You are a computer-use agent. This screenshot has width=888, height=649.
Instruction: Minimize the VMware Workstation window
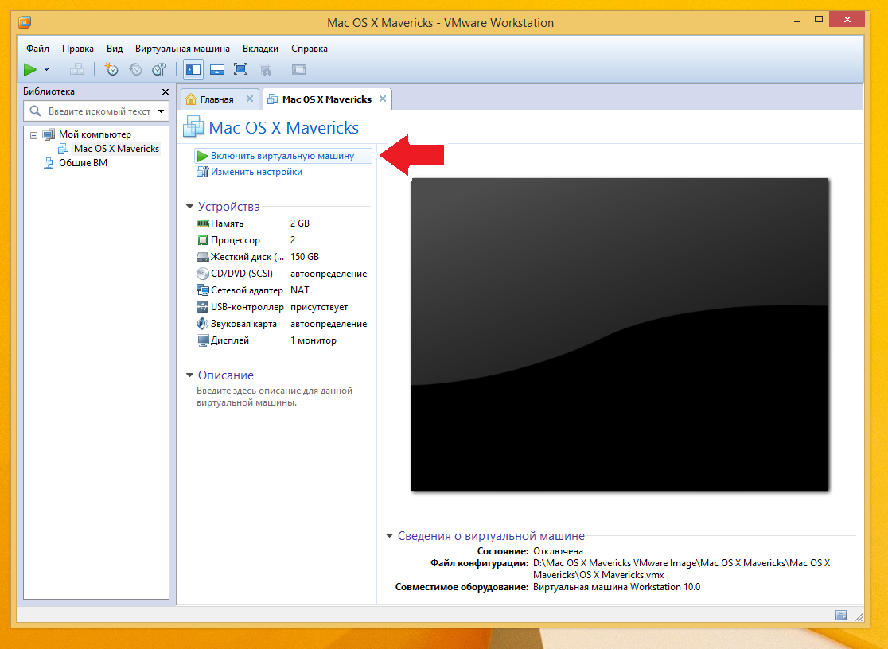click(x=797, y=21)
